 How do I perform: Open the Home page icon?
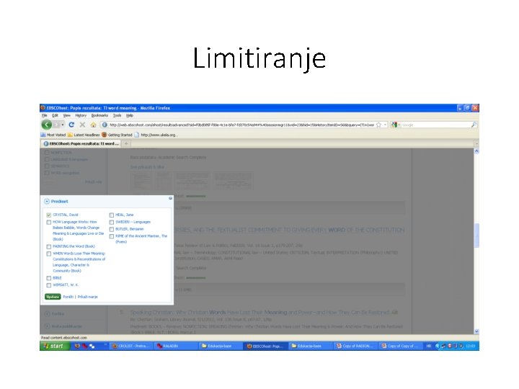(93, 125)
